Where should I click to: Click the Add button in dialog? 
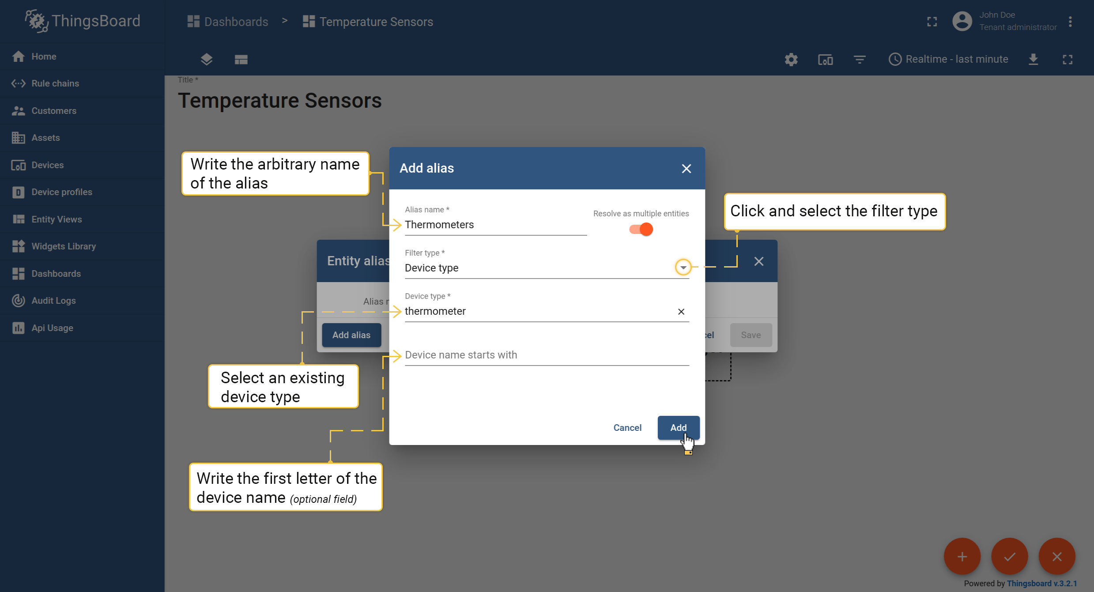(x=679, y=427)
